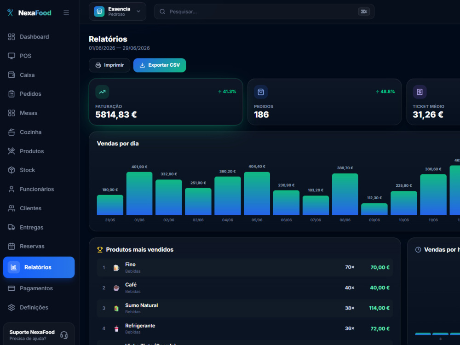This screenshot has height=345, width=460.
Task: Expand store selector chevron arrow
Action: click(138, 11)
